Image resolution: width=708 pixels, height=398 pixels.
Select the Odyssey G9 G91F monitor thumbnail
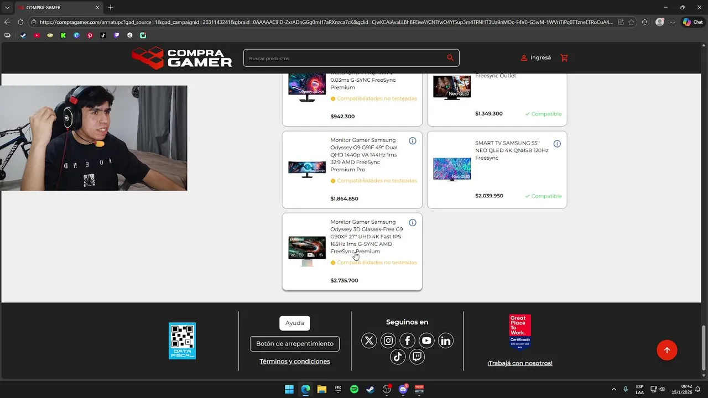[307, 169]
